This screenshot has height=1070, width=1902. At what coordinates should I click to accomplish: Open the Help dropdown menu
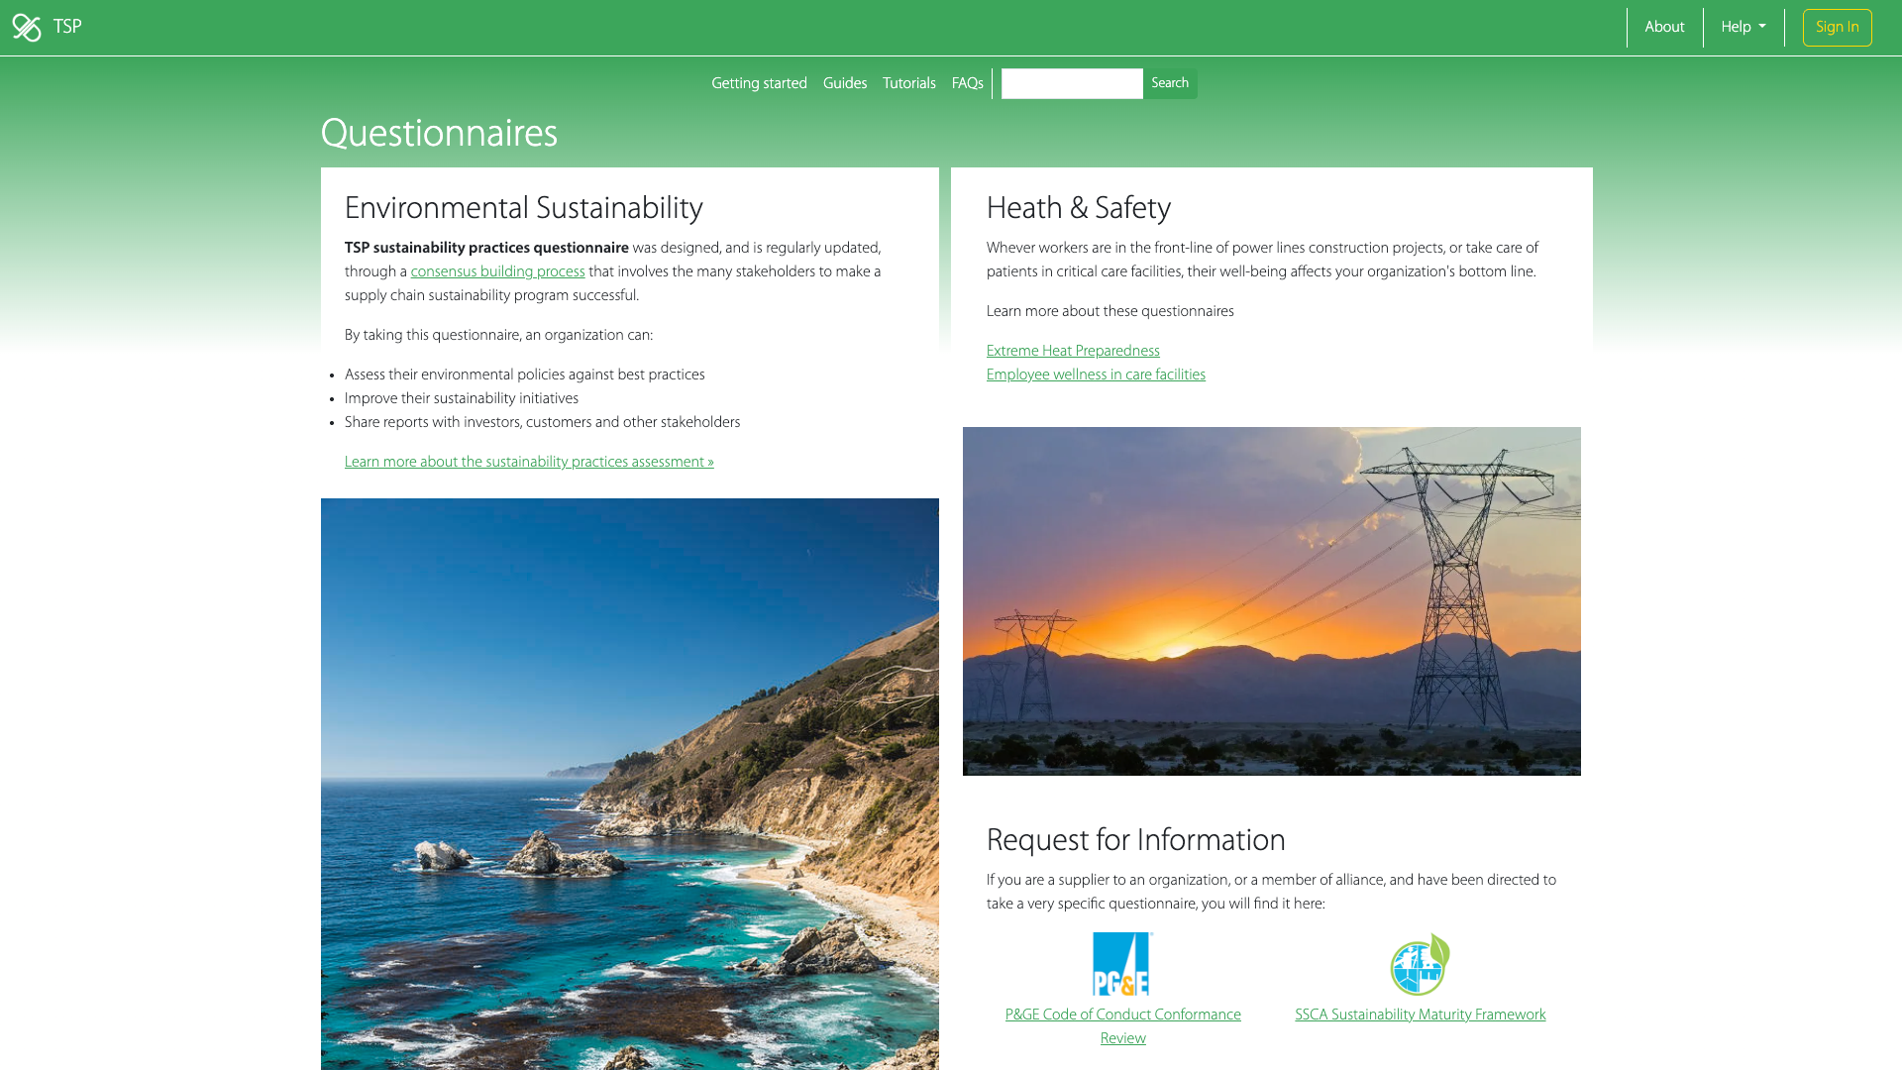1743,28
